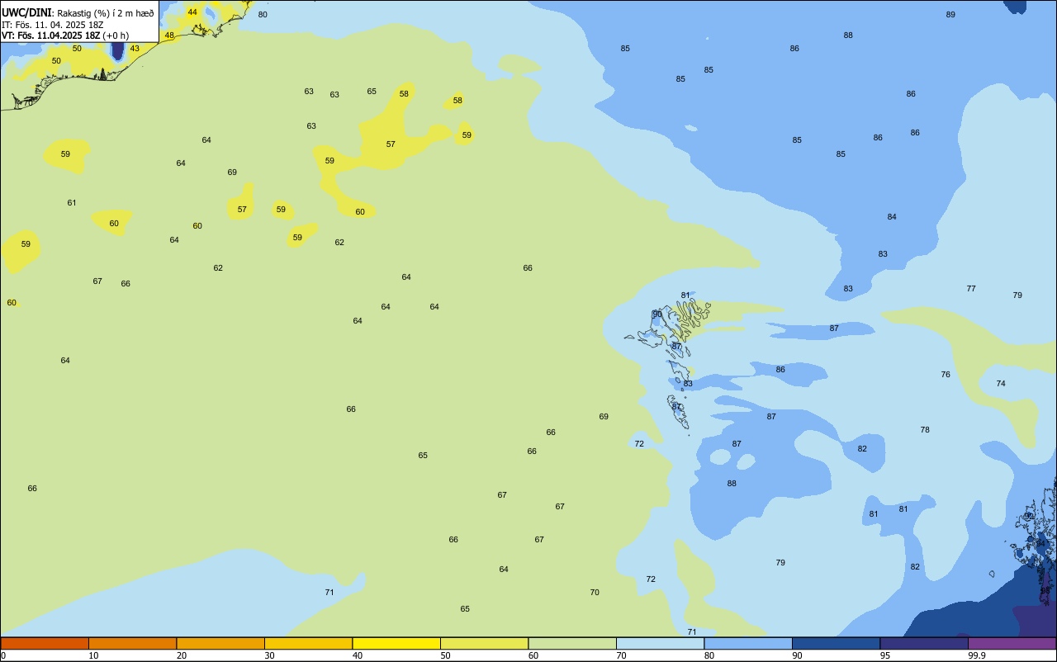Select the 95–99.9 navy legend swatch
The height and width of the screenshot is (662, 1057).
pyautogui.click(x=924, y=643)
